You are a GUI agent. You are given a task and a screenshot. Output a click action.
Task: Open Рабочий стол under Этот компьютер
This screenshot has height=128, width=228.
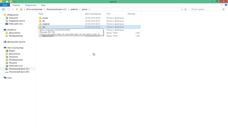coord(16,66)
